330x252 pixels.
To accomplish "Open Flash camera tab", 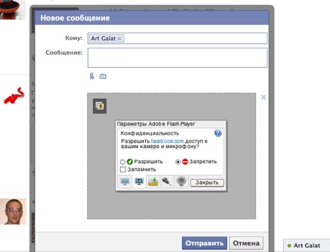I will pos(181,182).
